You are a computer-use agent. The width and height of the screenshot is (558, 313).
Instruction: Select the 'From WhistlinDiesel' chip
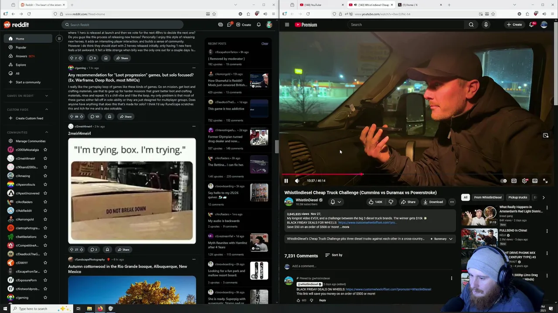[x=488, y=197]
